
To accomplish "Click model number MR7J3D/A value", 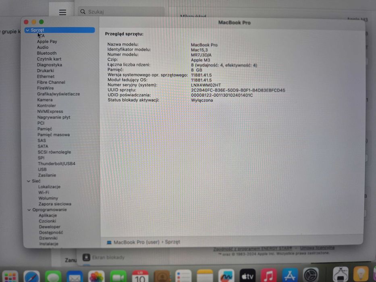I will [x=201, y=55].
